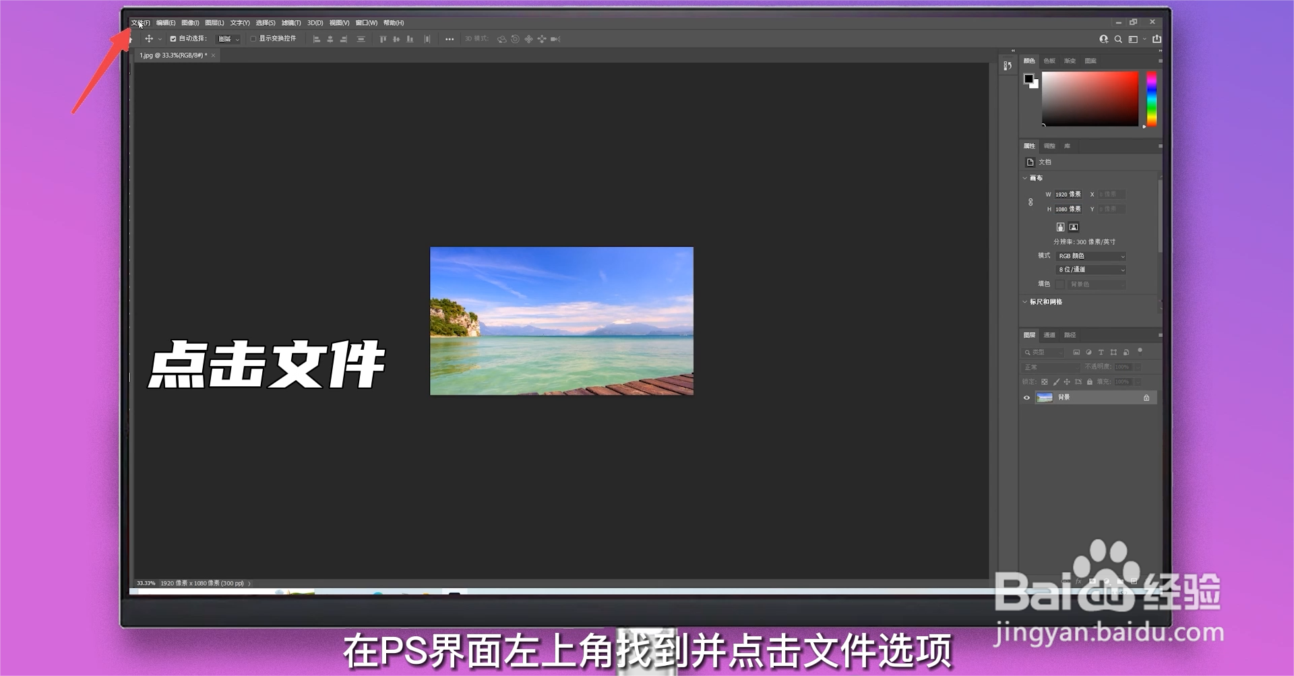The height and width of the screenshot is (676, 1294).
Task: Open the 窗口(W) menu
Action: pos(367,23)
